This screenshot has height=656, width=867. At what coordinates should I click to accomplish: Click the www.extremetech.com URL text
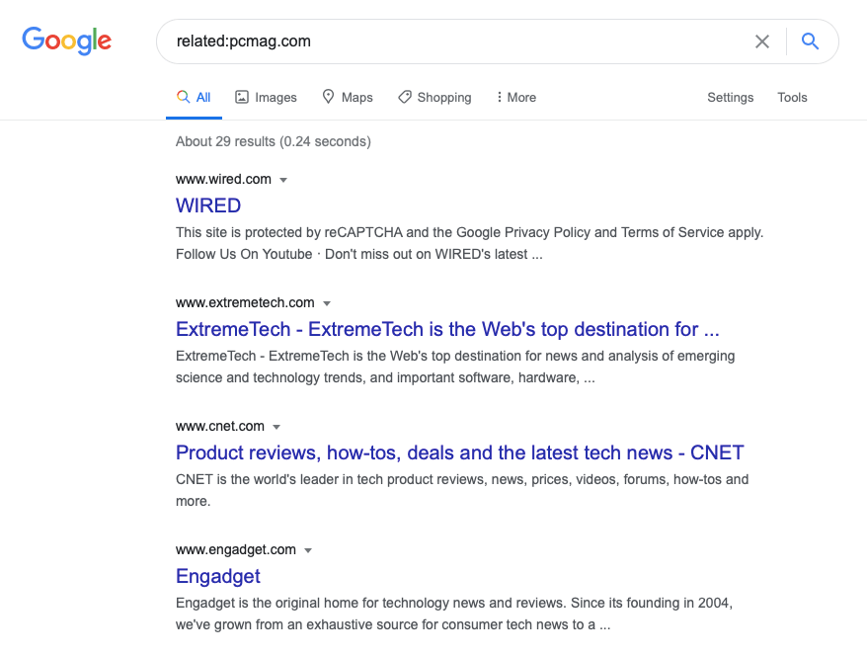click(x=245, y=302)
